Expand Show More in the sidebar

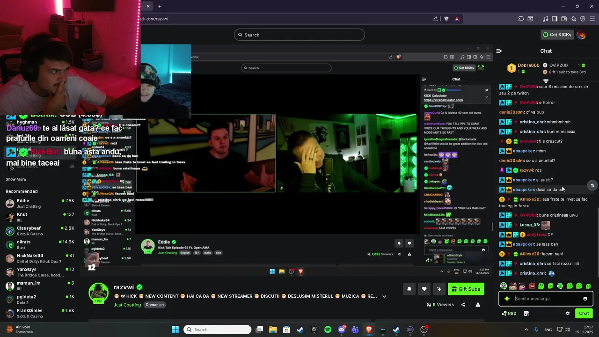pos(16,179)
